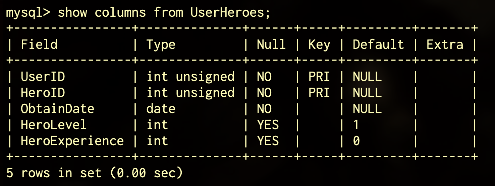Click the UserID field name
Screen dimensions: 495x186
tap(43, 77)
